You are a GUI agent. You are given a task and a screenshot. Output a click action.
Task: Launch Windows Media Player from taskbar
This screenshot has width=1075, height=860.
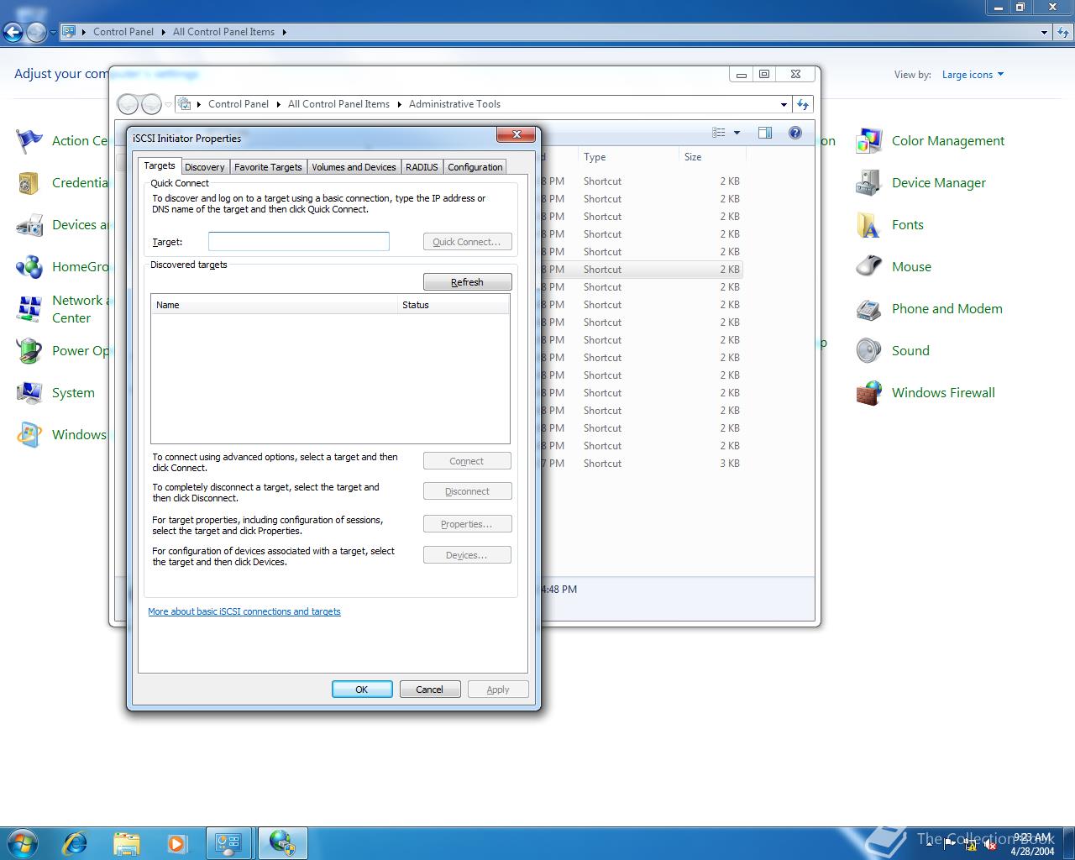[x=176, y=843]
